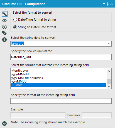Image resolution: width=115 pixels, height=128 pixels.
Task: Click the format list scrollbar thumb
Action: click(109, 81)
